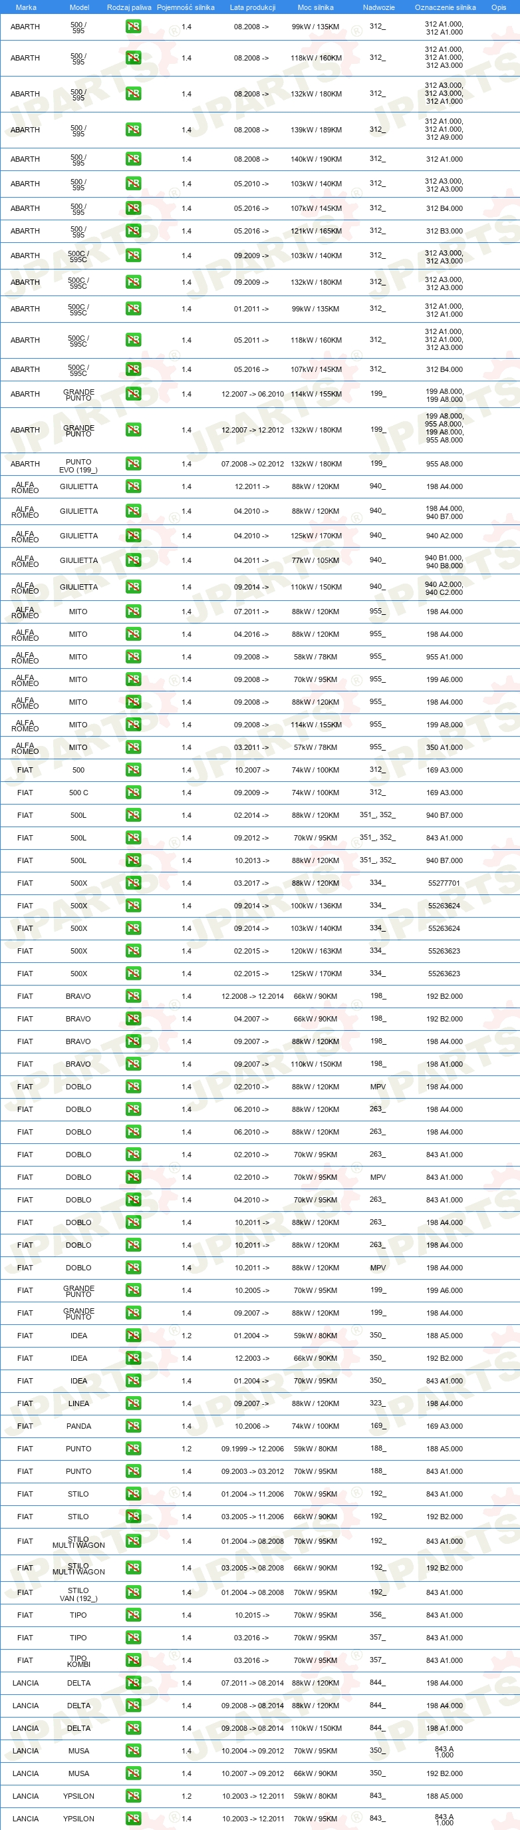The width and height of the screenshot is (520, 1830).
Task: Click fuel icon in Fiat Grande Punto 70kW/95KM row
Action: click(x=134, y=1291)
